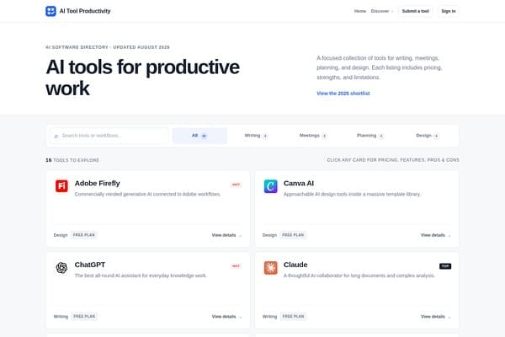Image resolution: width=505 pixels, height=337 pixels.
Task: Click the Claude starburst icon
Action: coord(270,268)
